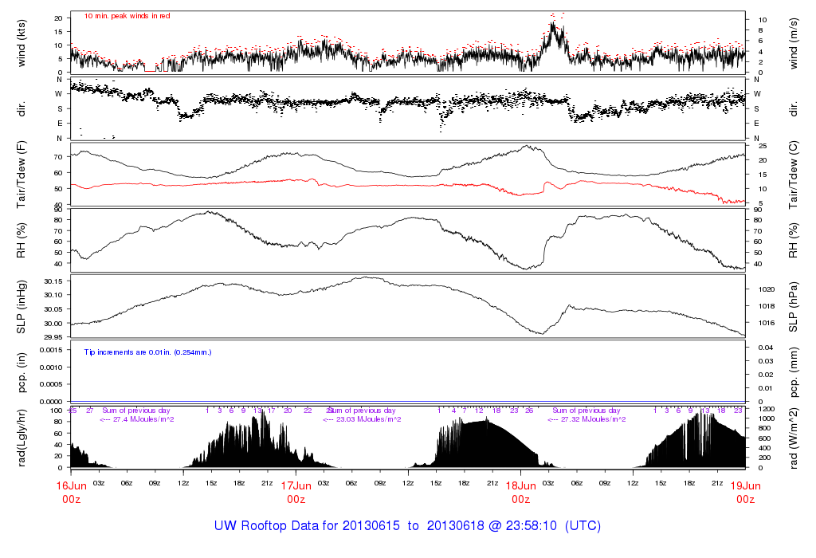This screenshot has width=816, height=558.
Task: Click the 'pcp. (in)' left axis label
Action: coord(22,371)
